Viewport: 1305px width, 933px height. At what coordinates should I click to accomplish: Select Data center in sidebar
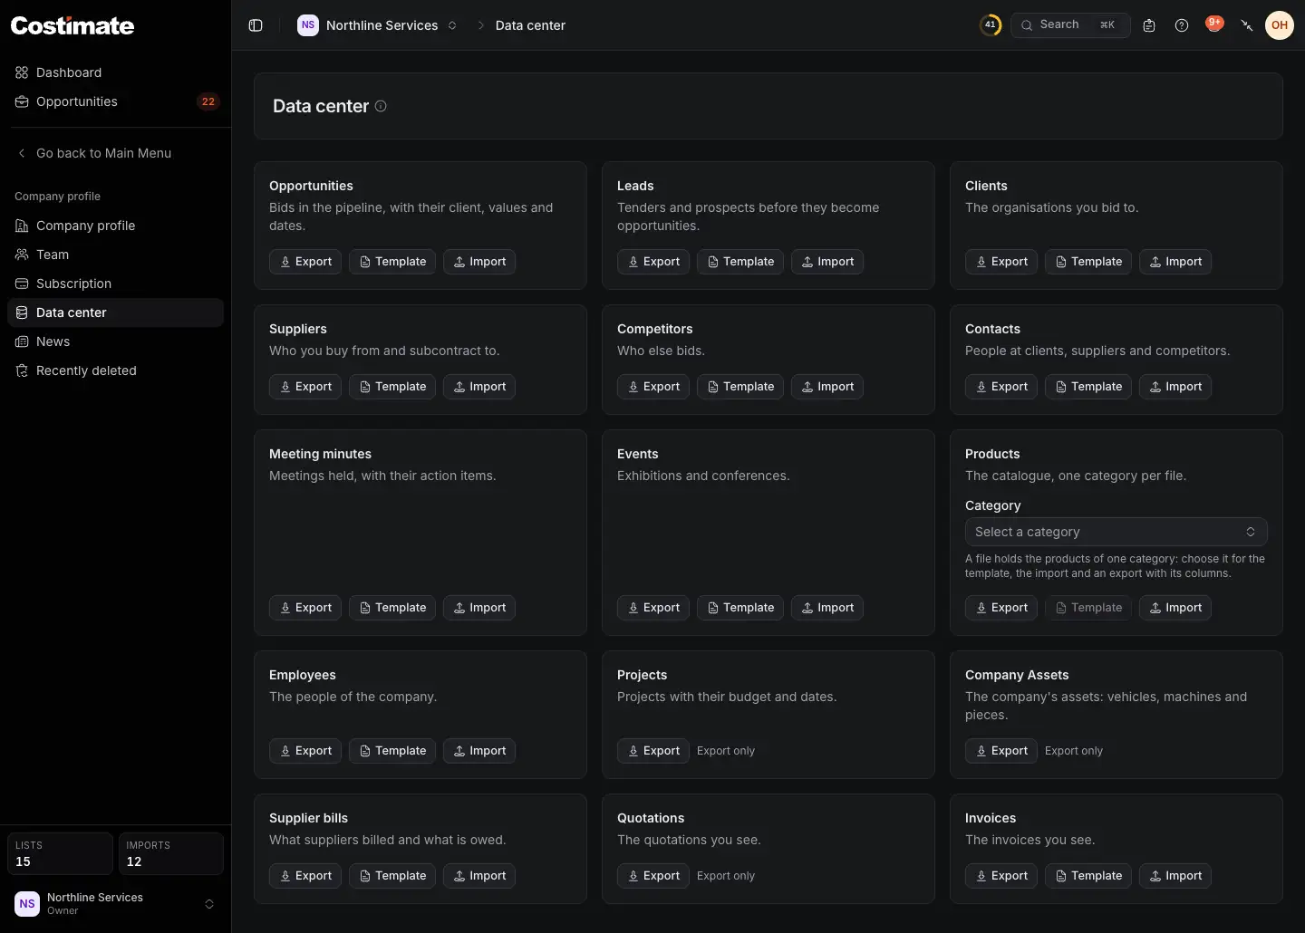pos(116,313)
